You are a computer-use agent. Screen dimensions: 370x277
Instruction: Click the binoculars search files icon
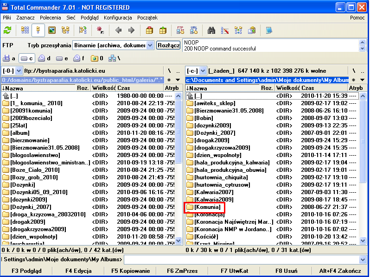coord(211,30)
